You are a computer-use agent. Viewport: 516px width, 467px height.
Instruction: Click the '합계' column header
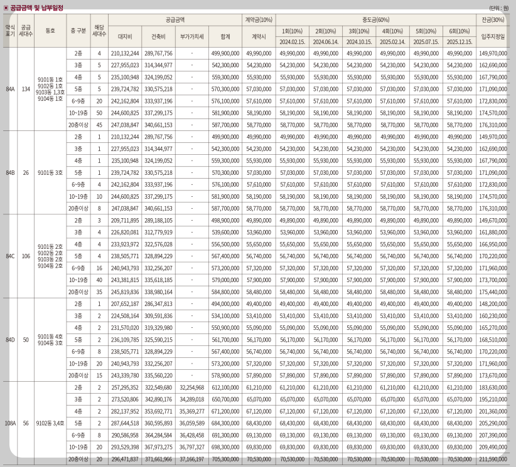coord(225,36)
